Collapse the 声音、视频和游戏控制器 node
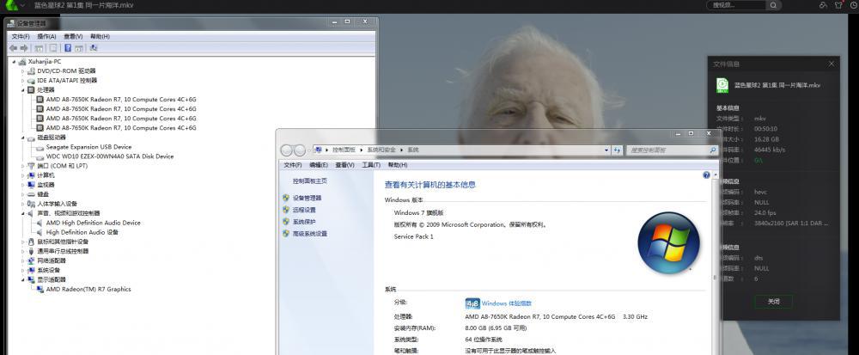The width and height of the screenshot is (859, 355). (23, 214)
